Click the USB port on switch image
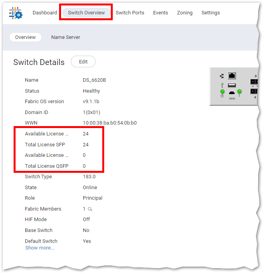Viewport: 264px width, 274px height. 232,85
